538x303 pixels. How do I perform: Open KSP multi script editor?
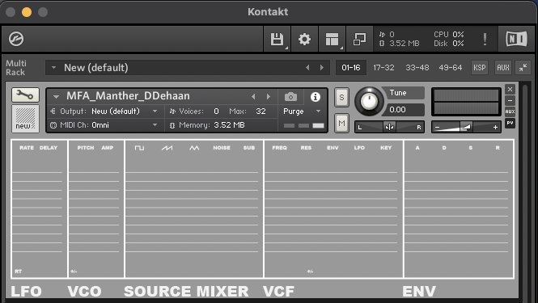coord(479,68)
